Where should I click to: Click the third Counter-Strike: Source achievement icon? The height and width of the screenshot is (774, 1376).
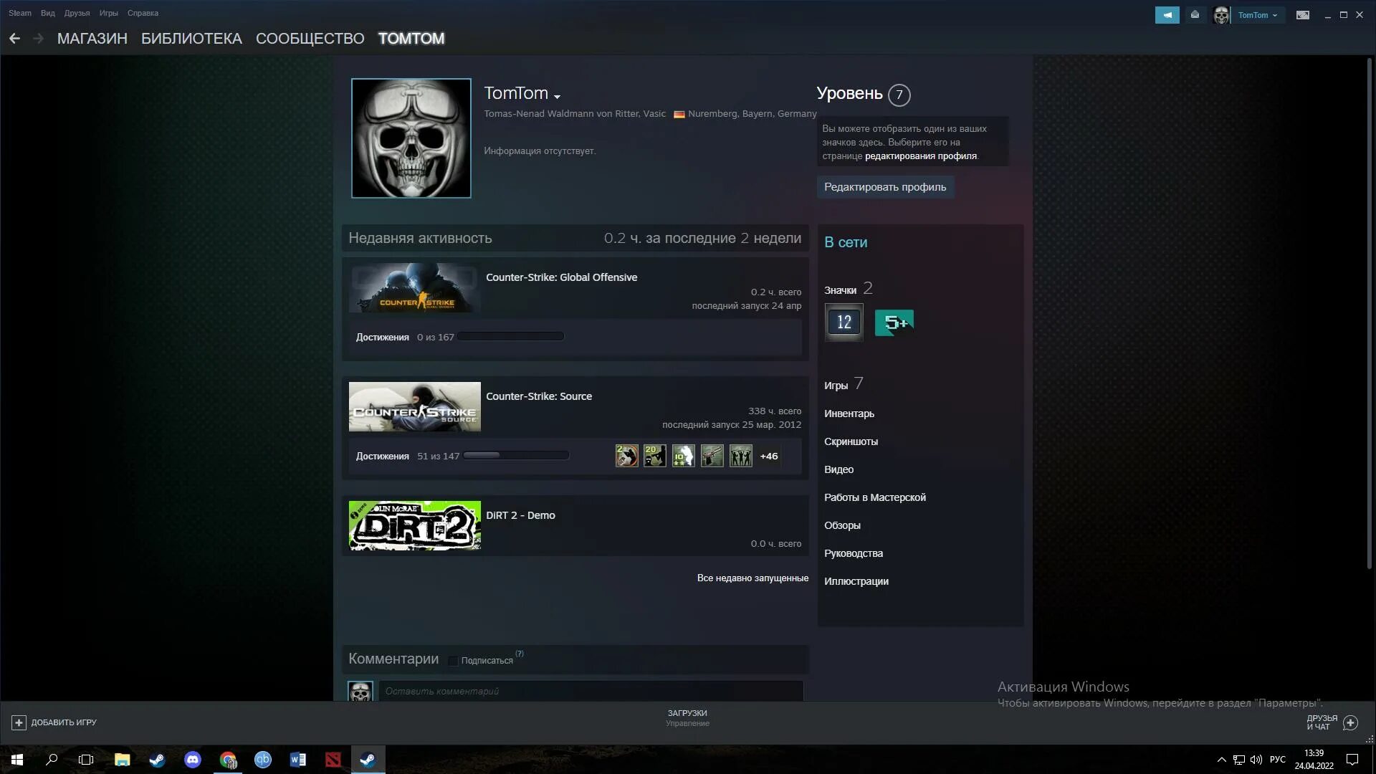(684, 456)
